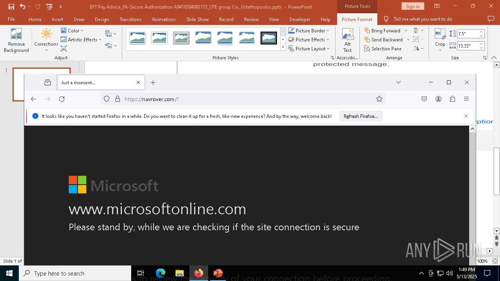Open the Size dialog launcher
This screenshot has height=281, width=500.
click(485, 58)
